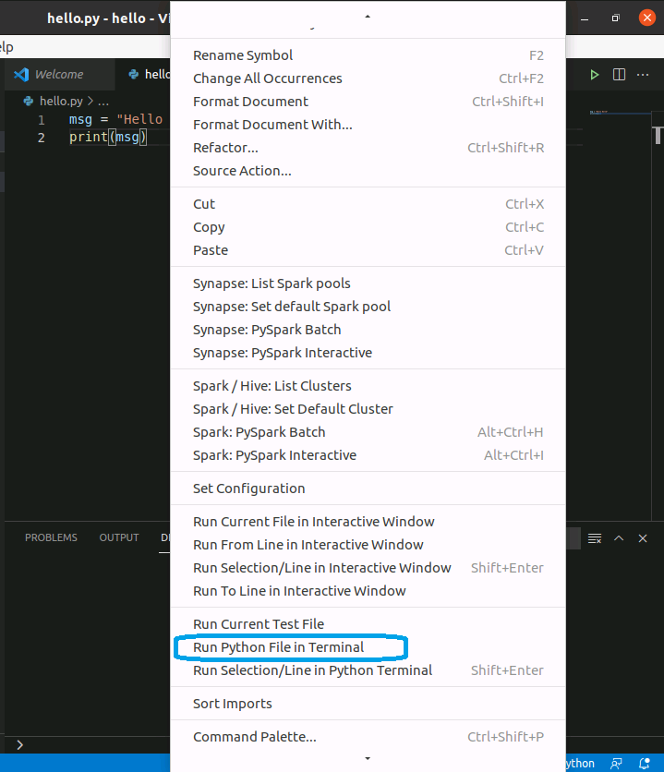Close the bottom panel with X icon
664x772 pixels.
[x=643, y=537]
